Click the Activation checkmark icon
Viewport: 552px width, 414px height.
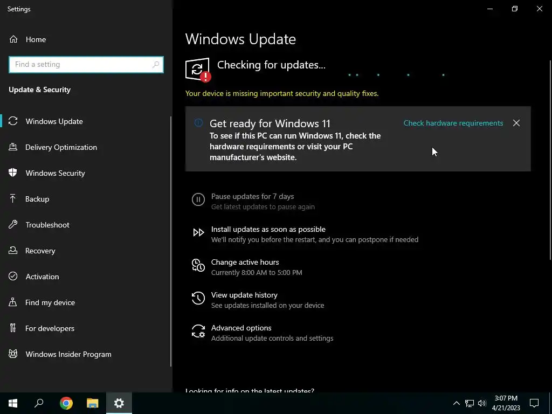13,277
